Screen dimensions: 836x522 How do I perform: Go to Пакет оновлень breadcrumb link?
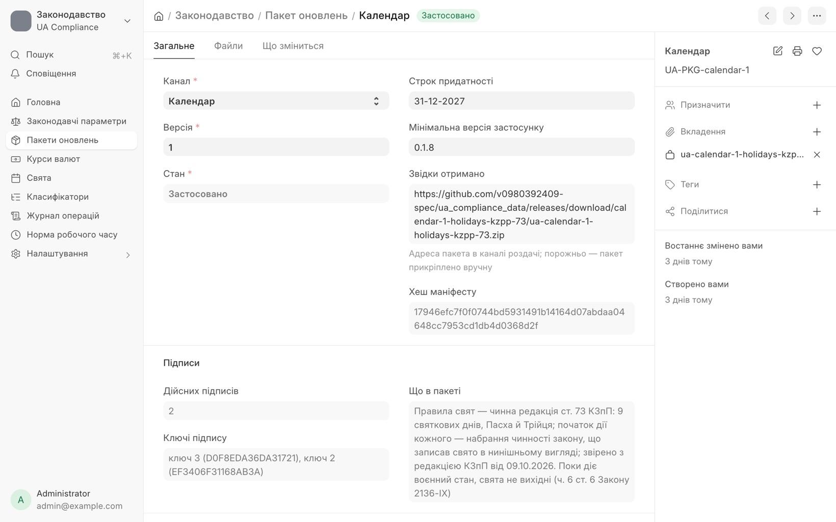pyautogui.click(x=306, y=16)
